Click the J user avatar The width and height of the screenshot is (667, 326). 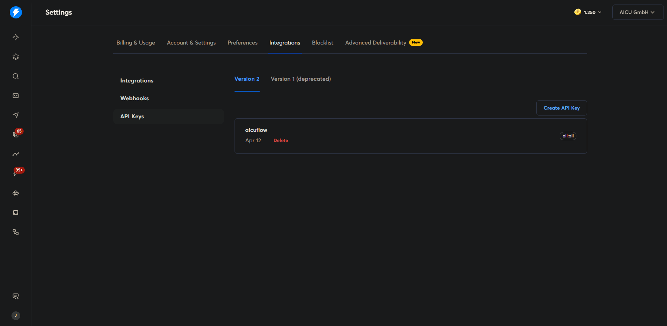[x=16, y=316]
